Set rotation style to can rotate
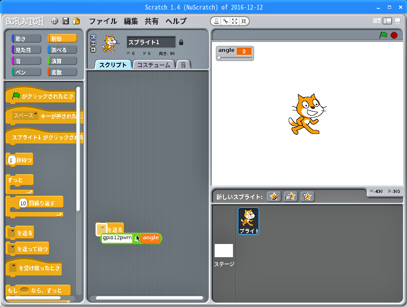Viewport: 407px width, 307px height. pyautogui.click(x=93, y=37)
